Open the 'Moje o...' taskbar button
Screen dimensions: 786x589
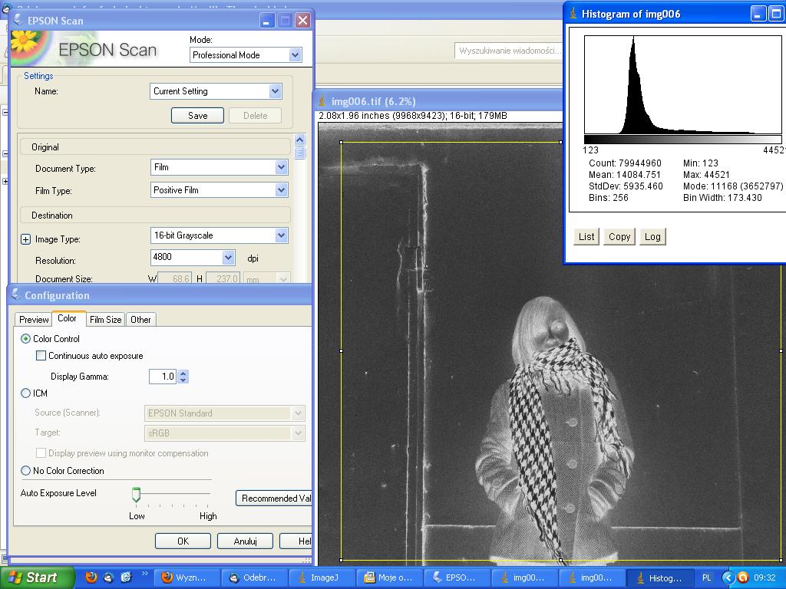pos(389,577)
